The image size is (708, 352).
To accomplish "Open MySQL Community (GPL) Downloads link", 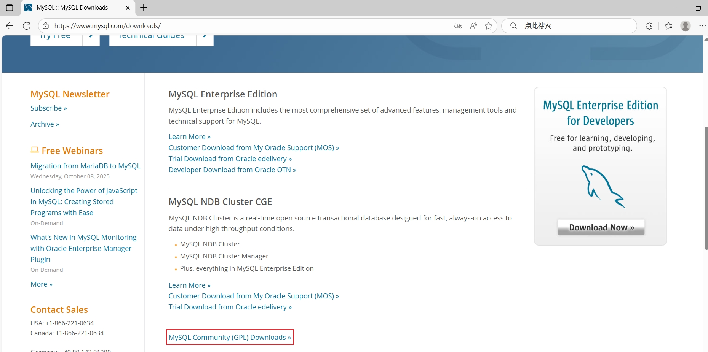I will pos(230,338).
